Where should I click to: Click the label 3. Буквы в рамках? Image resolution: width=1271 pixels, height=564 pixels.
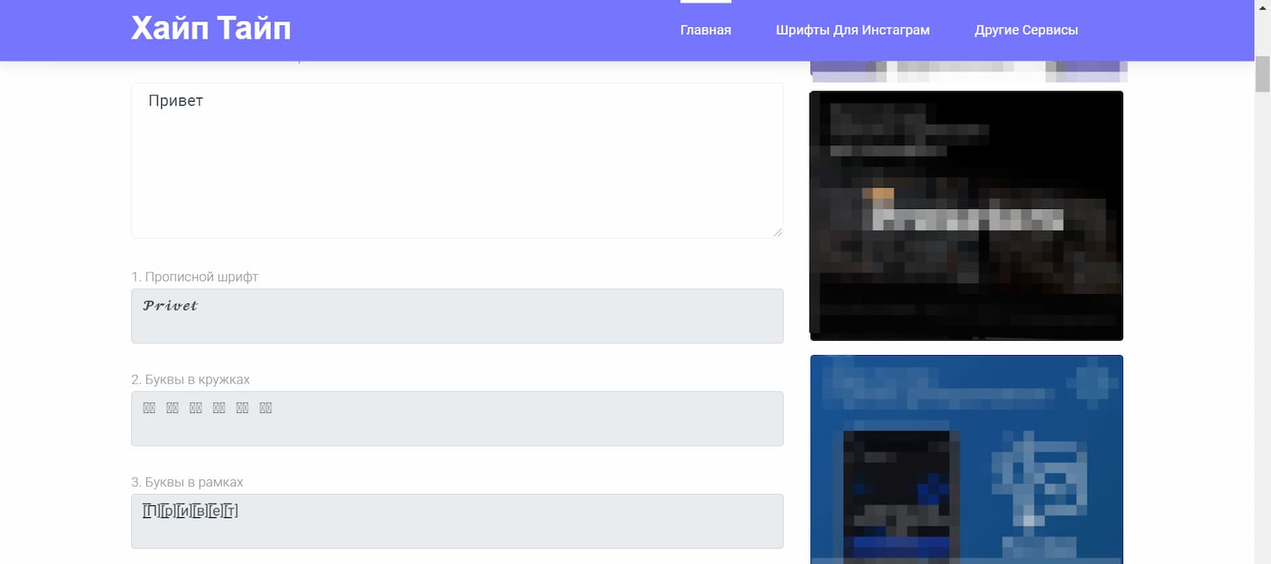187,482
